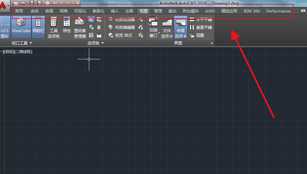Image resolution: width=307 pixels, height=174 pixels.
Task: Open the AutoCAD application menu button
Action: pyautogui.click(x=5, y=5)
